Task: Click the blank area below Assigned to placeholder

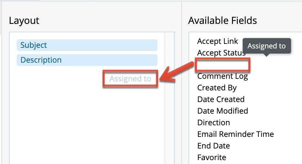Action: 87,123
